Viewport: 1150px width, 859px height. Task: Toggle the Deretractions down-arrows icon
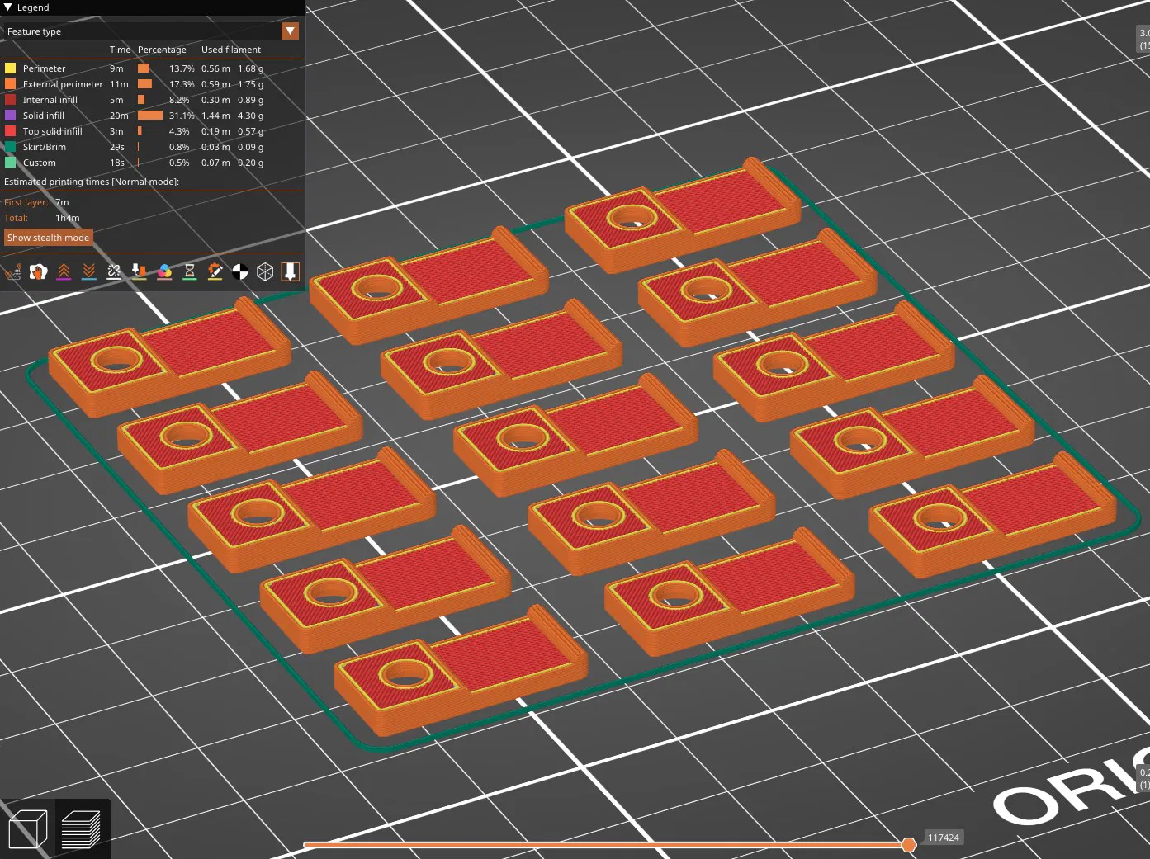point(89,271)
